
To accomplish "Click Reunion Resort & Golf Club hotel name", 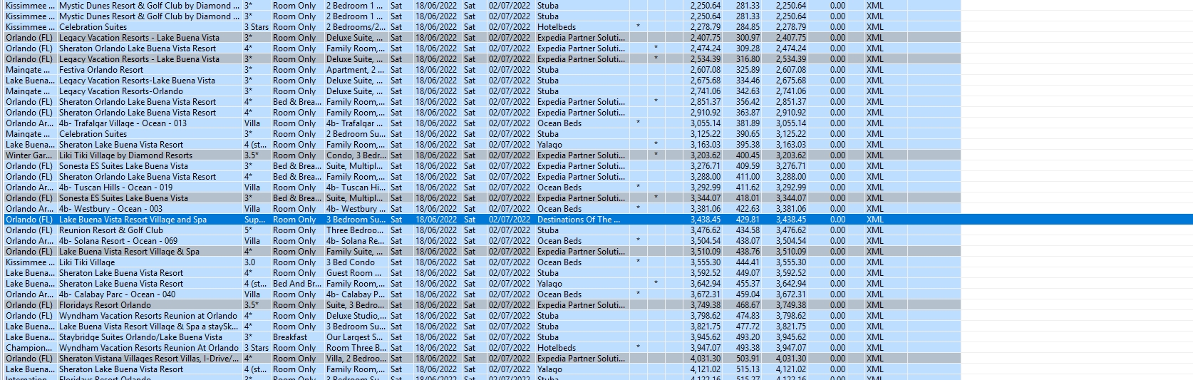I will [111, 230].
